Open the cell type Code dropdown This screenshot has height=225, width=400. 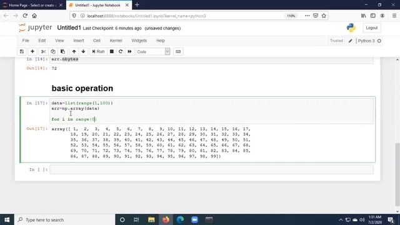coord(152,51)
